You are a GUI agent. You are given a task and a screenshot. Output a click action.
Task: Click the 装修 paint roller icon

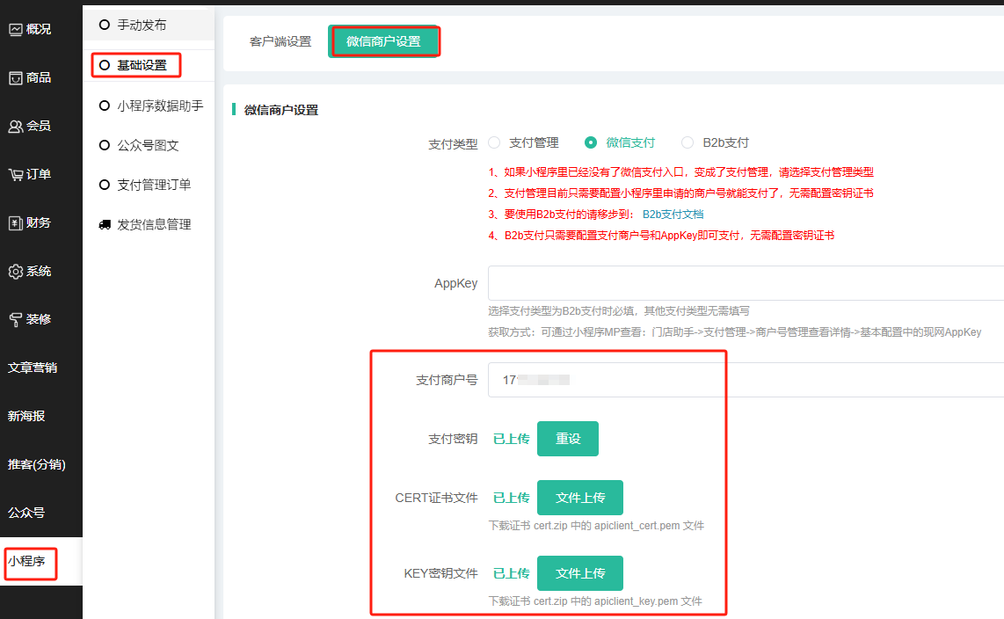point(16,319)
